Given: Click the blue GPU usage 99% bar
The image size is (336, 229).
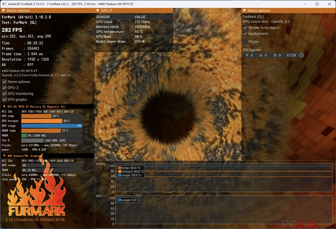Looking at the screenshot, I should (x=52, y=126).
